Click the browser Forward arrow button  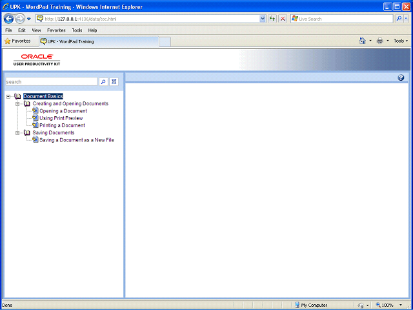(x=19, y=19)
